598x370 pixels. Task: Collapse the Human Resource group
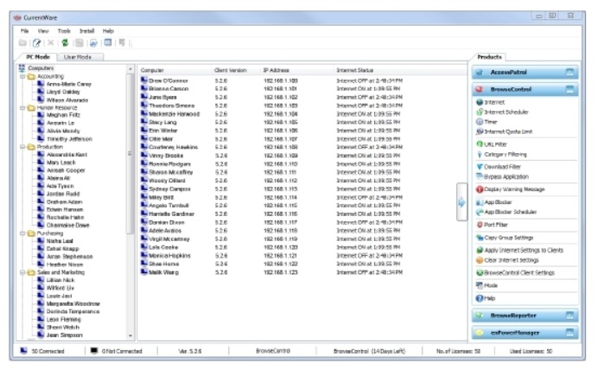pyautogui.click(x=22, y=107)
